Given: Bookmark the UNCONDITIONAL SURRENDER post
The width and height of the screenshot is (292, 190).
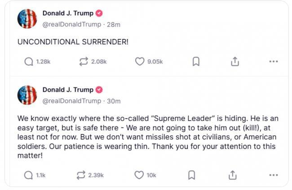Looking at the screenshot, I should click(x=196, y=62).
